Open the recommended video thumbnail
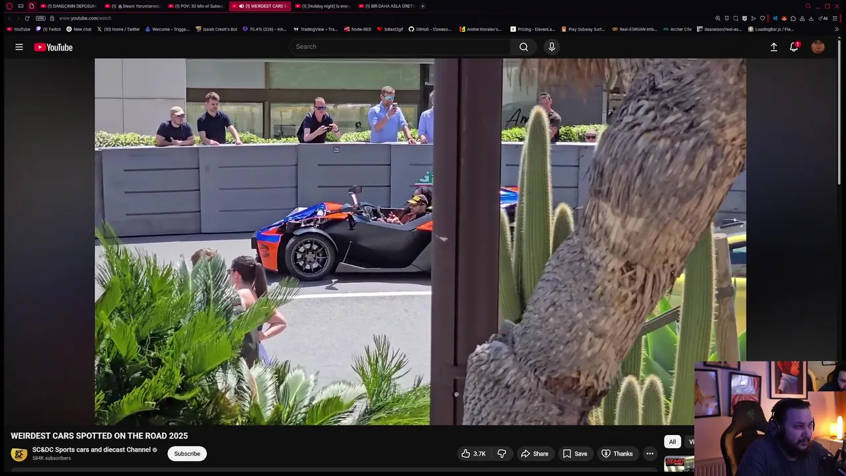The width and height of the screenshot is (846, 476). pyautogui.click(x=679, y=463)
